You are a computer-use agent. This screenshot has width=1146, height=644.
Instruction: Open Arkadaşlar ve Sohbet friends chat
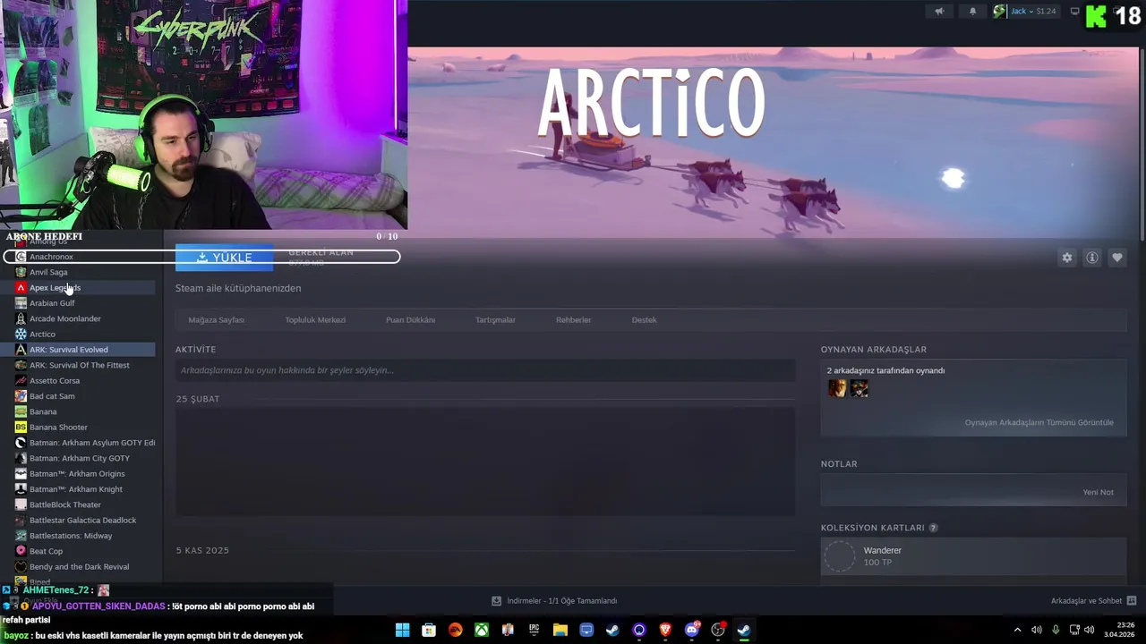pyautogui.click(x=1086, y=601)
